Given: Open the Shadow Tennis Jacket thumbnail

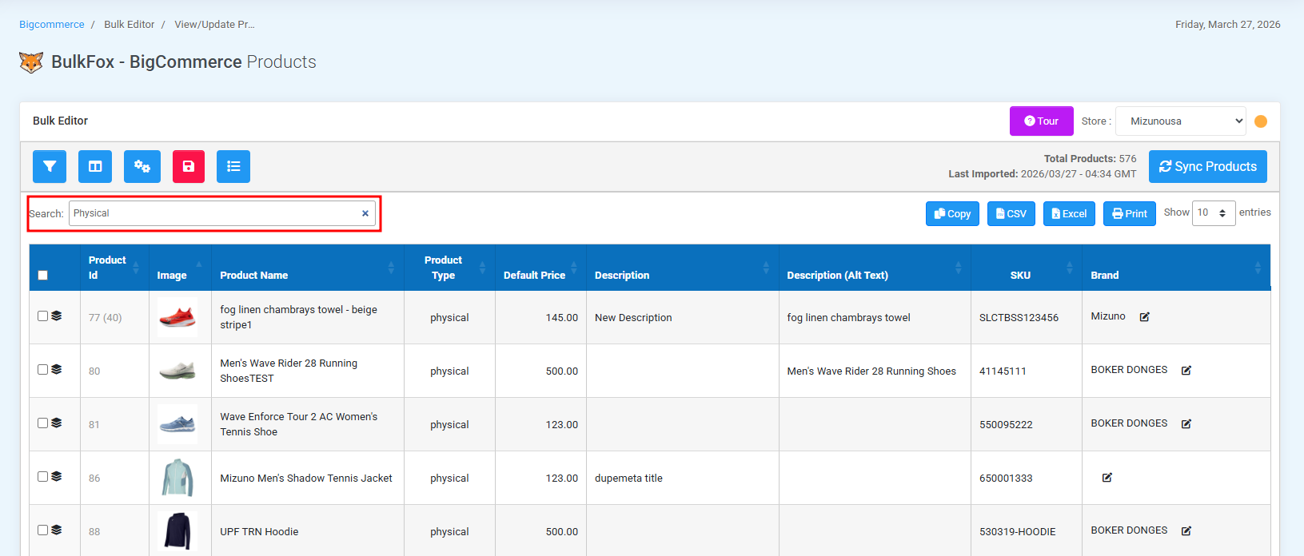Looking at the screenshot, I should (x=177, y=478).
